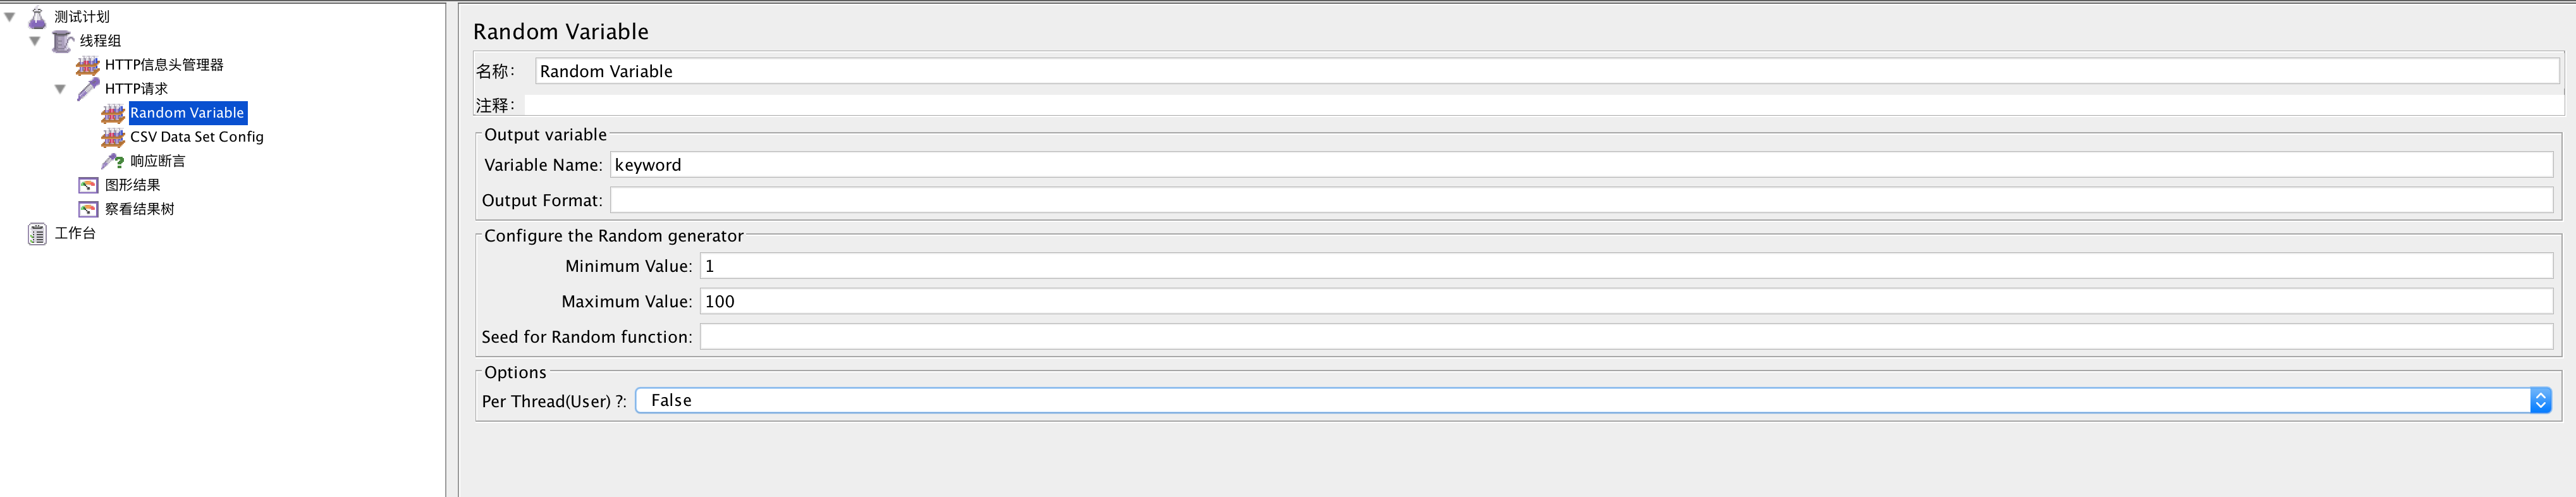Click the view results tree icon
The height and width of the screenshot is (497, 2576).
click(88, 209)
